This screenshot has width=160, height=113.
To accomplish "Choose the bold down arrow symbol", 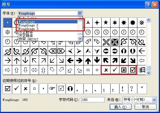I will pos(97,61).
